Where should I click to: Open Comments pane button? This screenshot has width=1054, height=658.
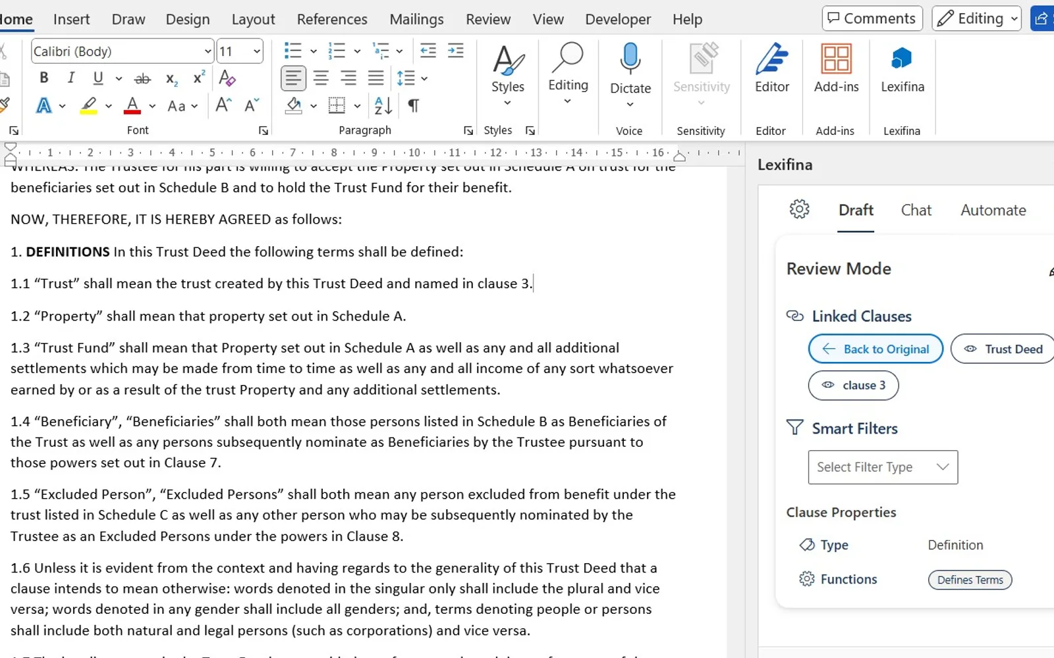pos(872,18)
